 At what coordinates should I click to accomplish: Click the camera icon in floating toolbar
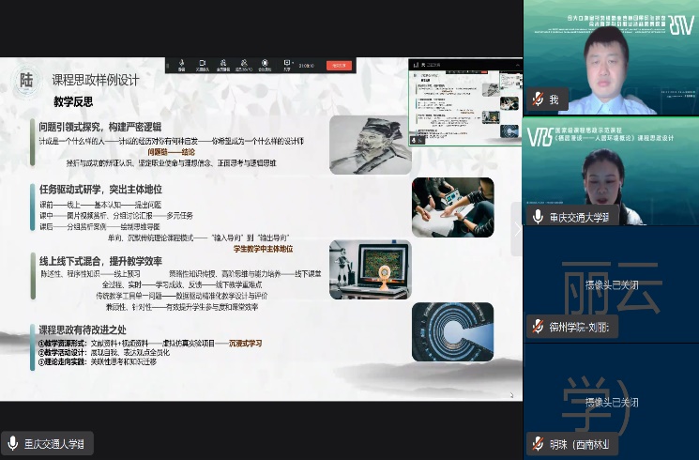click(x=202, y=65)
